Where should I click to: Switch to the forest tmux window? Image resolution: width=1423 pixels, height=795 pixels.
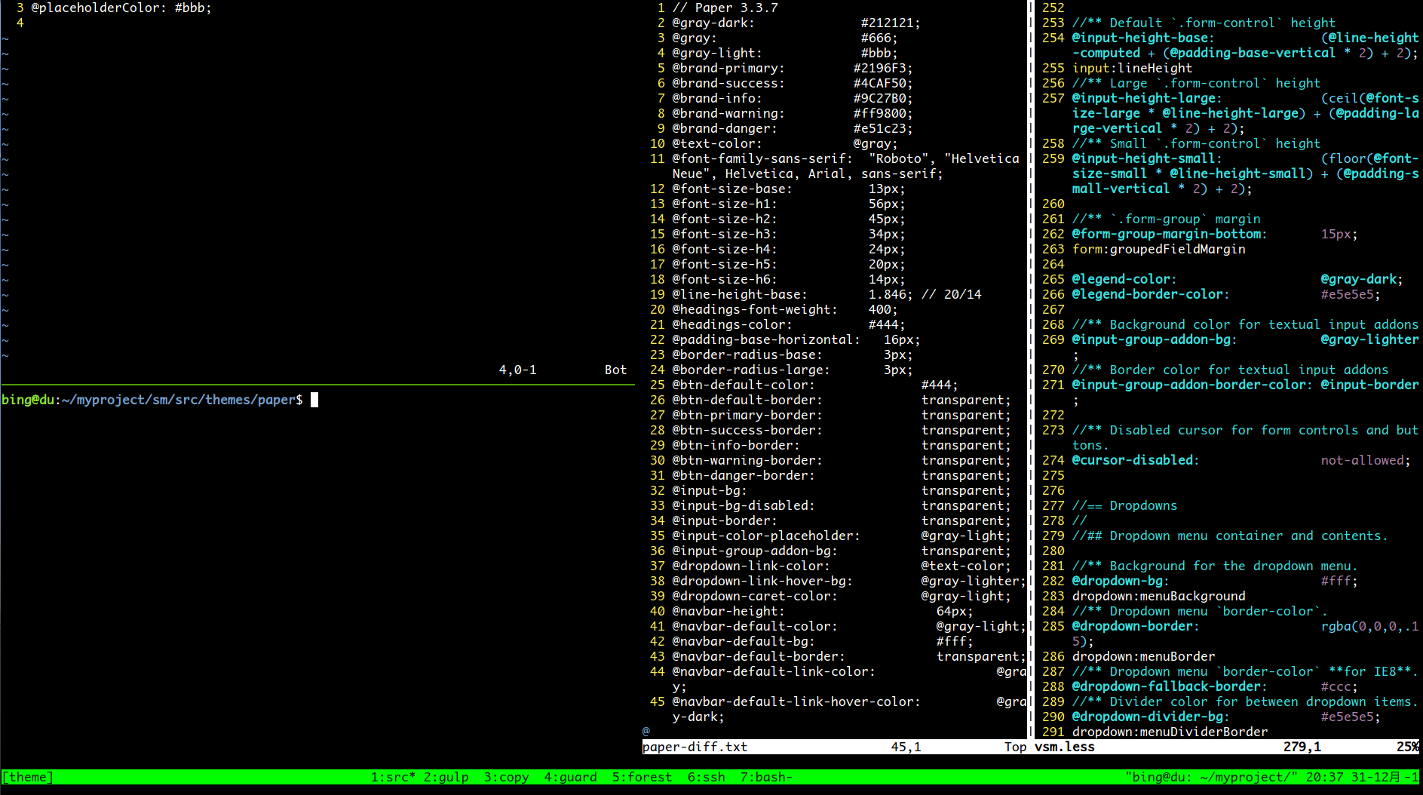coord(642,777)
